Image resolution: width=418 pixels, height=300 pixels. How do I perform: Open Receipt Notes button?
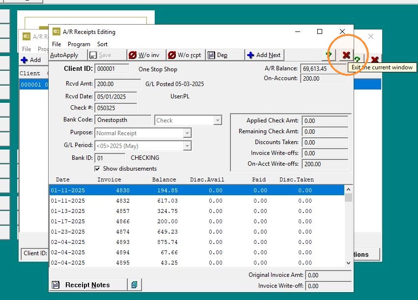click(88, 285)
